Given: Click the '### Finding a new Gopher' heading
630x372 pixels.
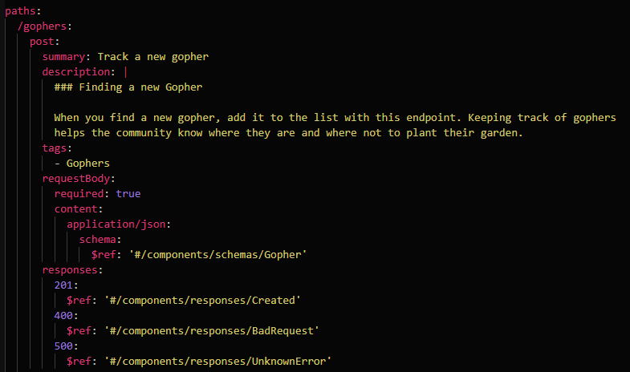Looking at the screenshot, I should click(x=128, y=87).
